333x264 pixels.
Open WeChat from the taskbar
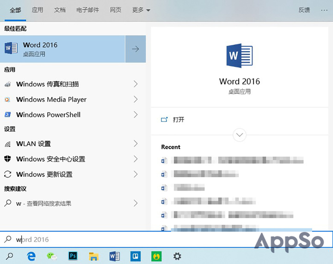tap(52, 256)
